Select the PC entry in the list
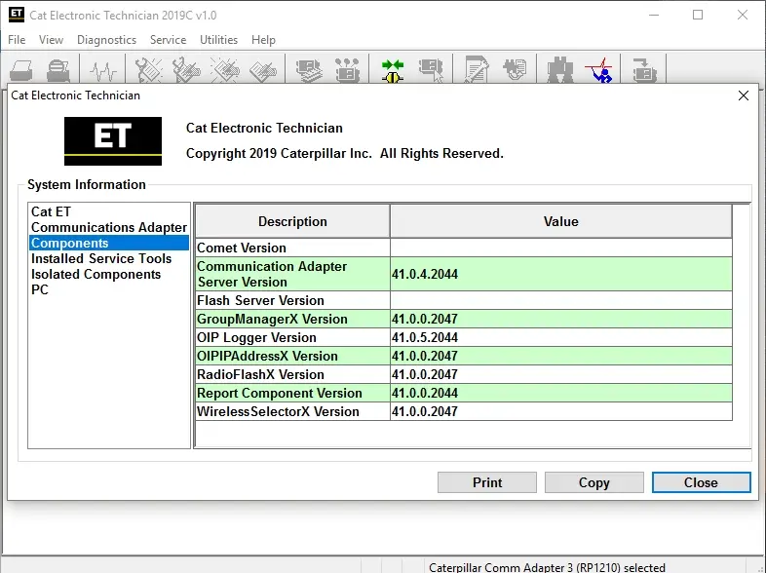This screenshot has height=573, width=766. pos(40,289)
